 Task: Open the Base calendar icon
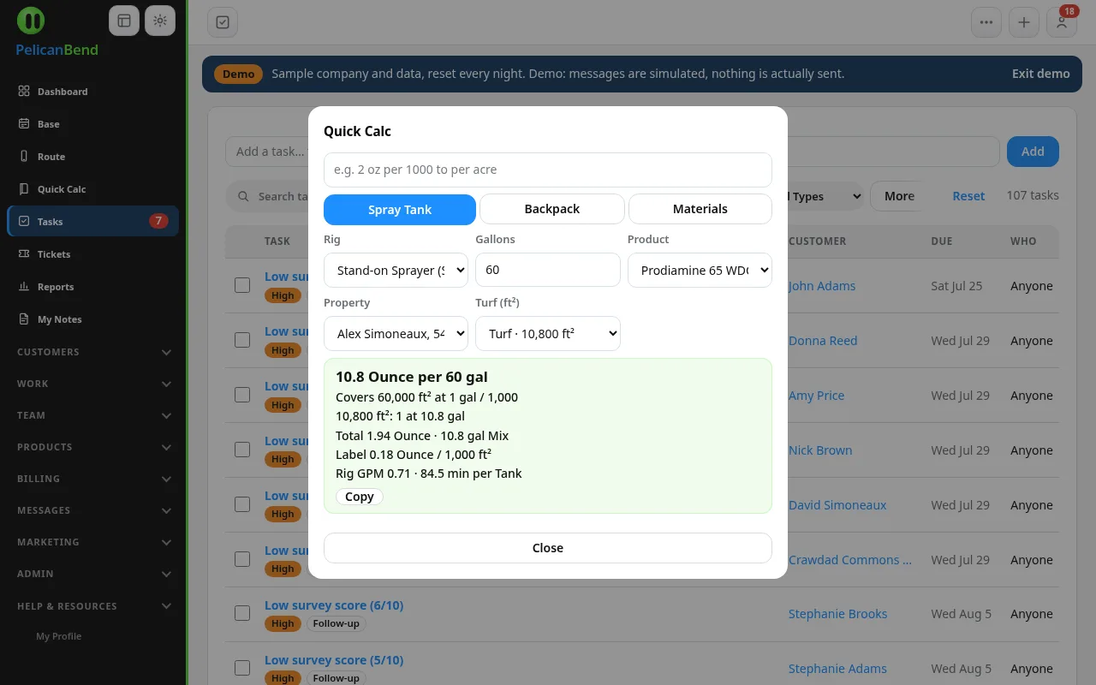[x=24, y=124]
